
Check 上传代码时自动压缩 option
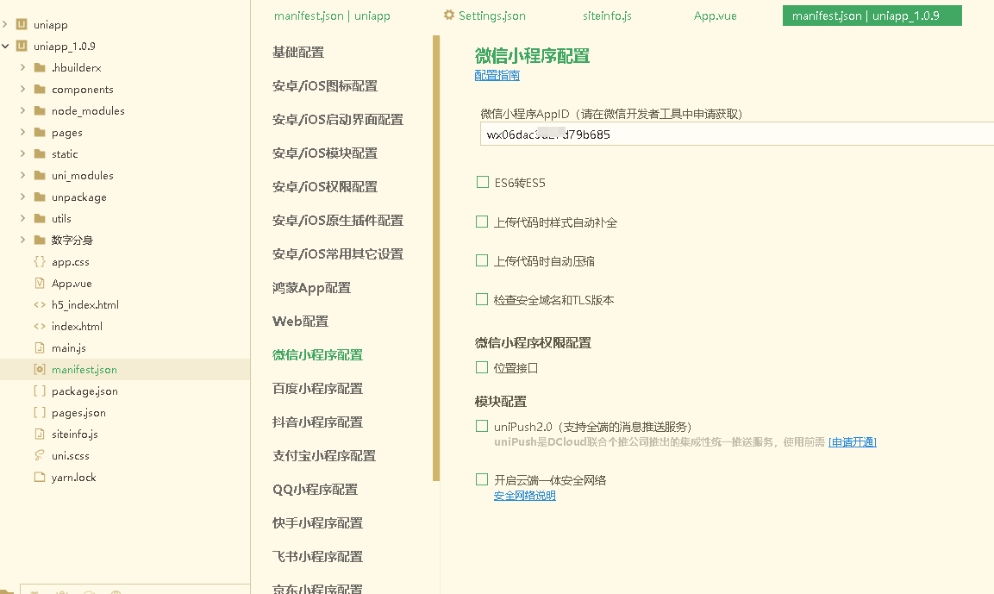click(x=482, y=260)
